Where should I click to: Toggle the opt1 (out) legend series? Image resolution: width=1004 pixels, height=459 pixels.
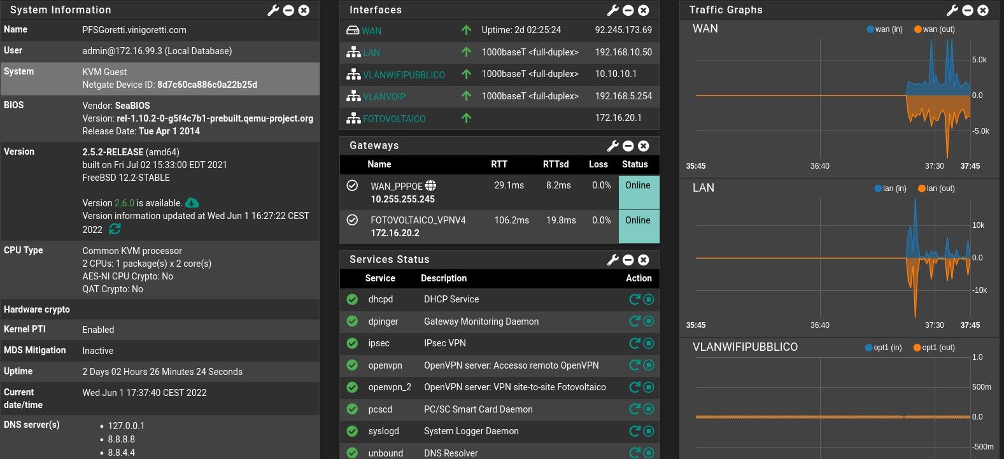click(934, 348)
